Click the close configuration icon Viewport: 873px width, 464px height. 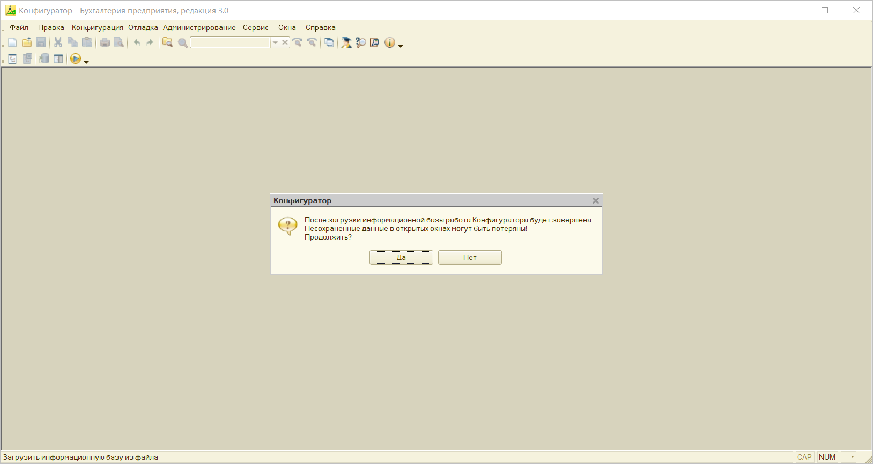27,59
